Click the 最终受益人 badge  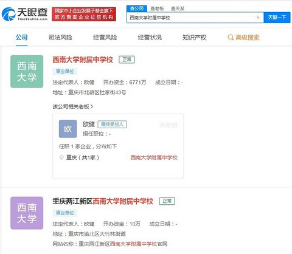[112, 125]
